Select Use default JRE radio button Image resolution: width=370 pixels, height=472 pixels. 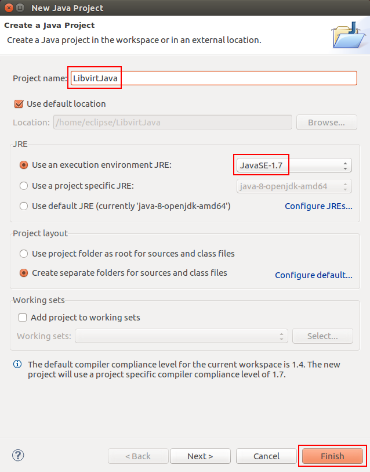click(24, 206)
